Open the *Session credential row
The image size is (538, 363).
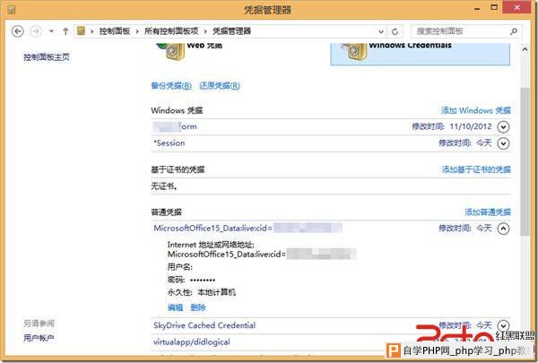pyautogui.click(x=331, y=143)
